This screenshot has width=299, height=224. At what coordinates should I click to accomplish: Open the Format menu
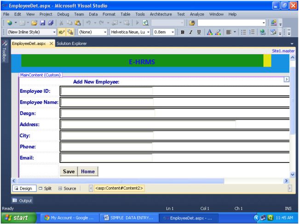point(109,14)
